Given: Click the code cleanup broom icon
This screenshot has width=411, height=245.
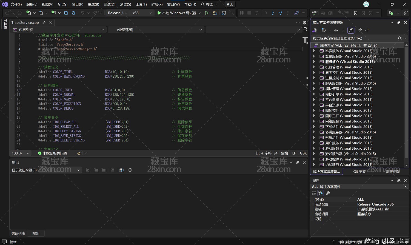Looking at the screenshot, I should click(79, 153).
